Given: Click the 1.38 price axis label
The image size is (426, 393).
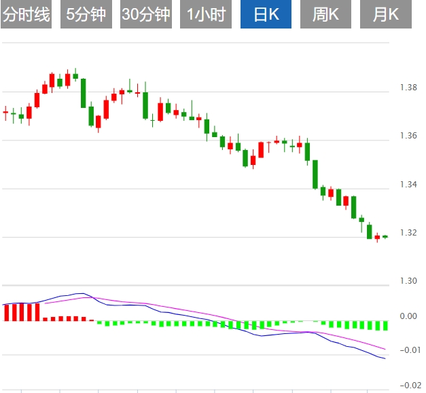Looking at the screenshot, I should [408, 88].
